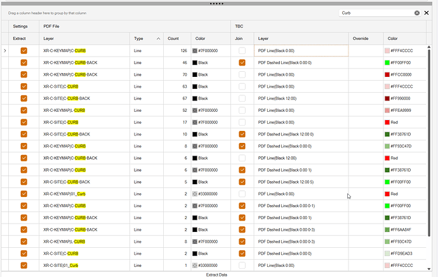Viewport: 438px width, 277px height.
Task: Click the #33000000 color icon in the 1-count row
Action: click(x=195, y=265)
